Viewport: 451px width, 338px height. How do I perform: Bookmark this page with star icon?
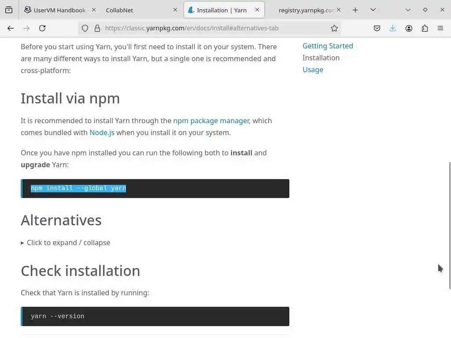[334, 28]
